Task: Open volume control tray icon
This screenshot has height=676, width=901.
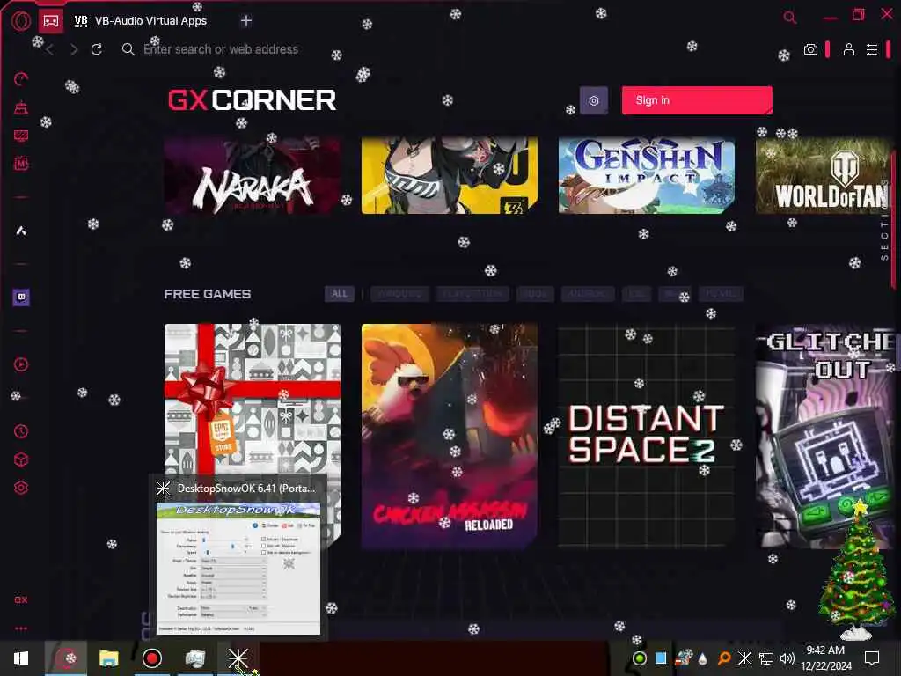Action: (787, 658)
